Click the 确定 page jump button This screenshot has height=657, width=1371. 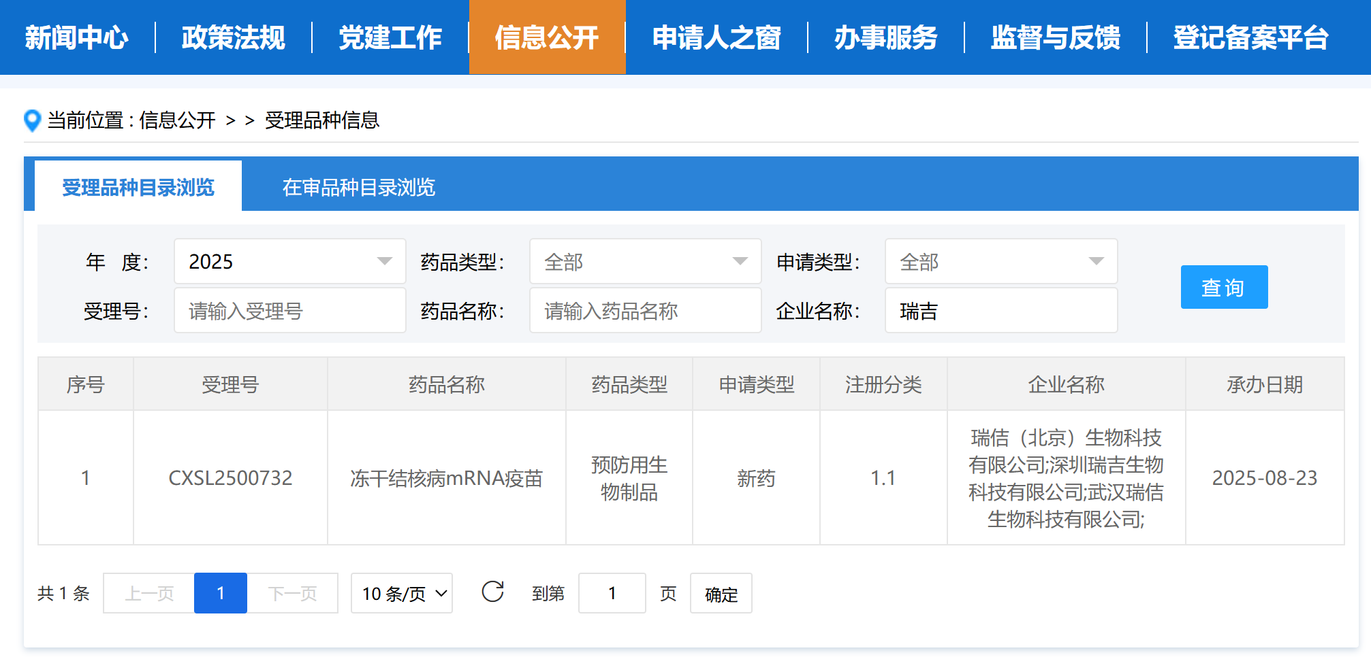point(721,593)
